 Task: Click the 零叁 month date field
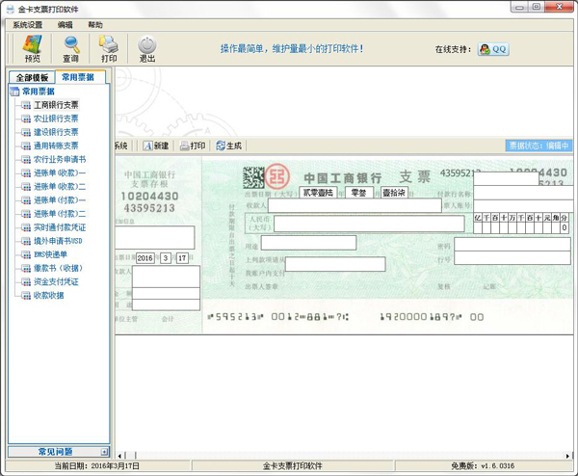coord(359,193)
